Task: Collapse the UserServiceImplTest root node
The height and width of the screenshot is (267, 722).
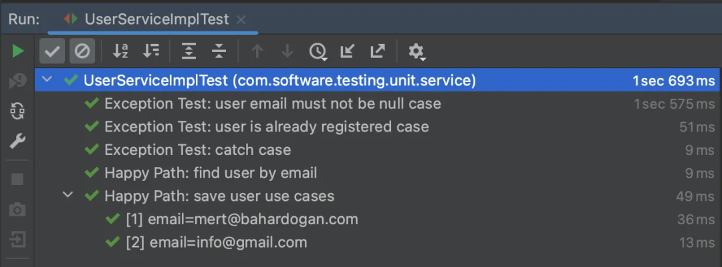Action: tap(47, 80)
